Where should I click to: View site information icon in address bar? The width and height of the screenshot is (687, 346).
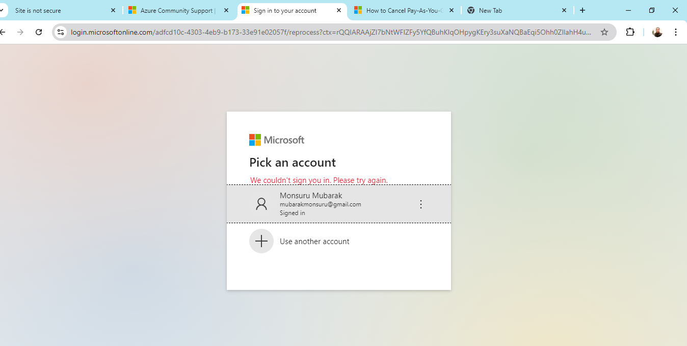61,32
